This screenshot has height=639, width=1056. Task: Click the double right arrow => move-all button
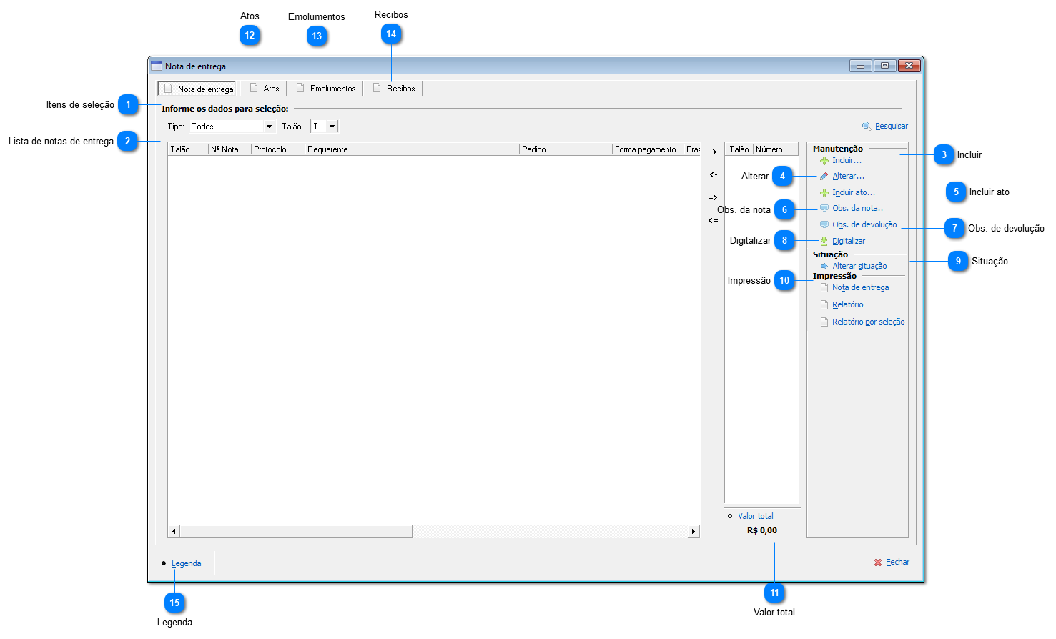tap(713, 197)
